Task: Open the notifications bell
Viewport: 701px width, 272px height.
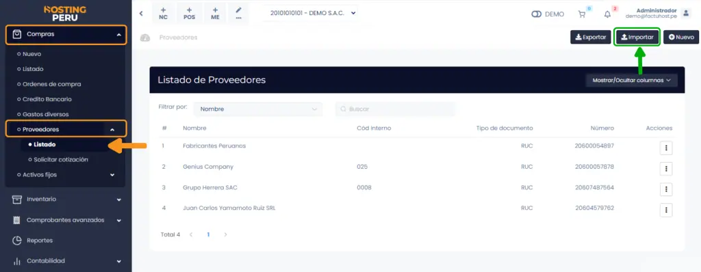Action: pyautogui.click(x=607, y=14)
